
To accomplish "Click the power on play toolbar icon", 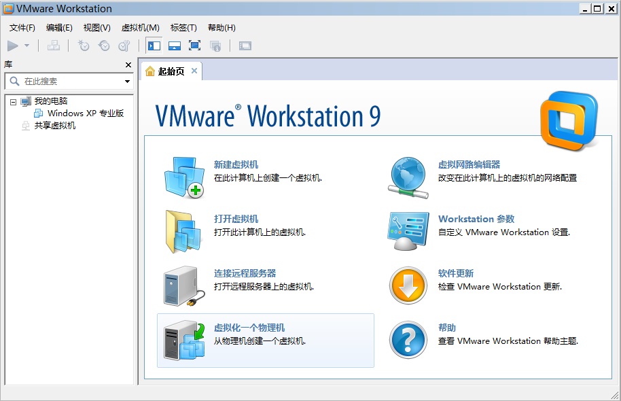I will pyautogui.click(x=13, y=46).
